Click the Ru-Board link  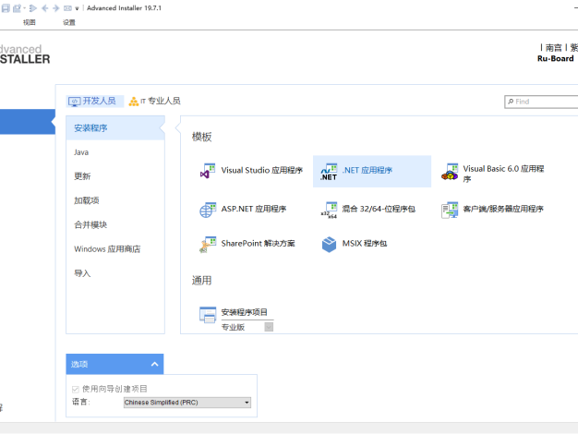(555, 58)
